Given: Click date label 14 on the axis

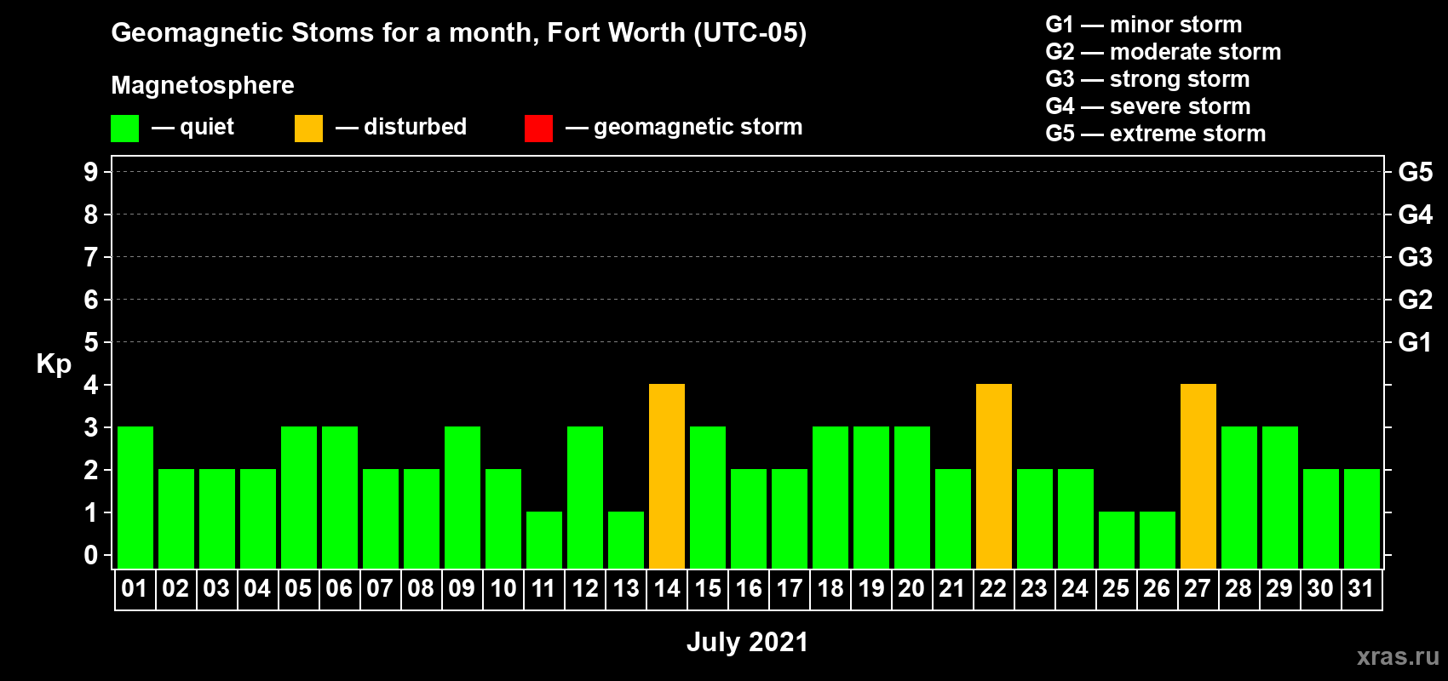Looking at the screenshot, I should (667, 589).
